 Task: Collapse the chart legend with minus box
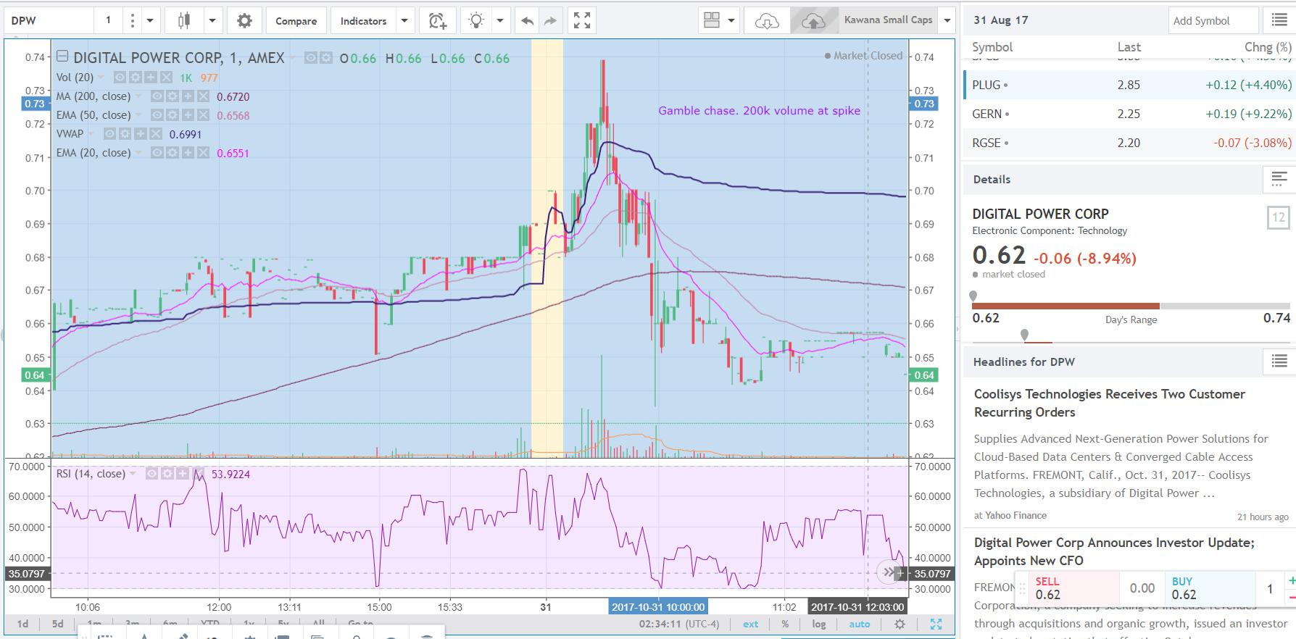(62, 57)
